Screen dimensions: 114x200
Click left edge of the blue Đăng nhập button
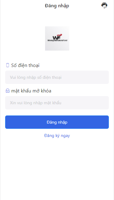click(9, 122)
